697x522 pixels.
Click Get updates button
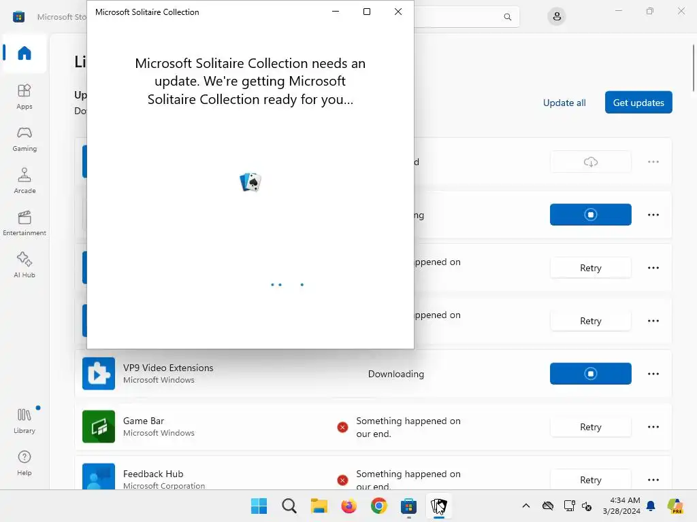tap(638, 103)
